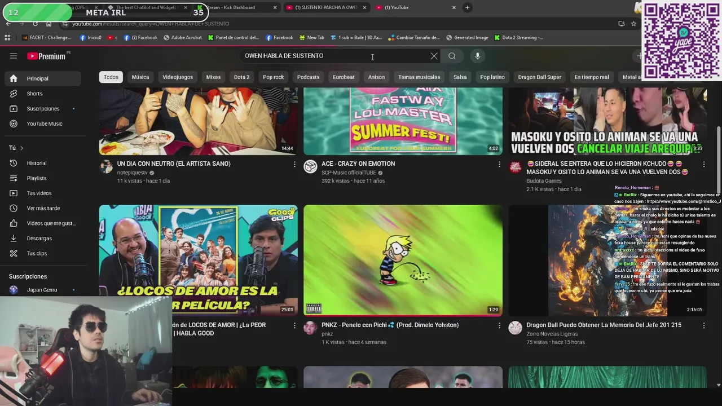Screen dimensions: 722x406
Task: Select the Salsa filter chip
Action: (x=460, y=77)
